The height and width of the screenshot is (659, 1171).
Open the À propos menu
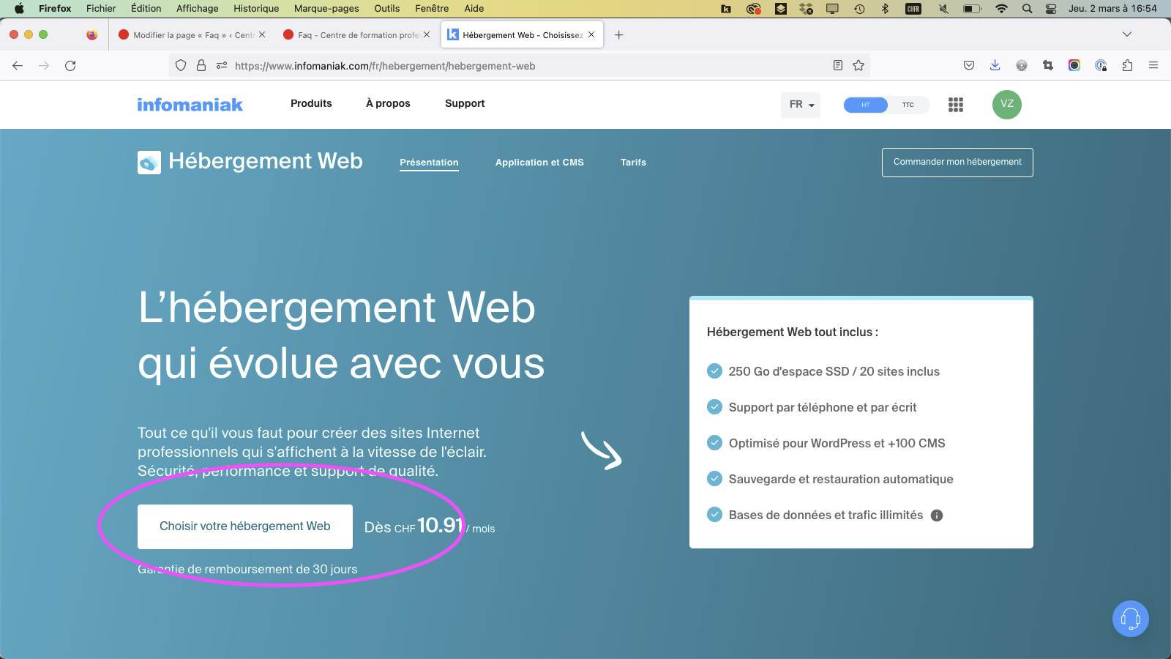click(388, 103)
